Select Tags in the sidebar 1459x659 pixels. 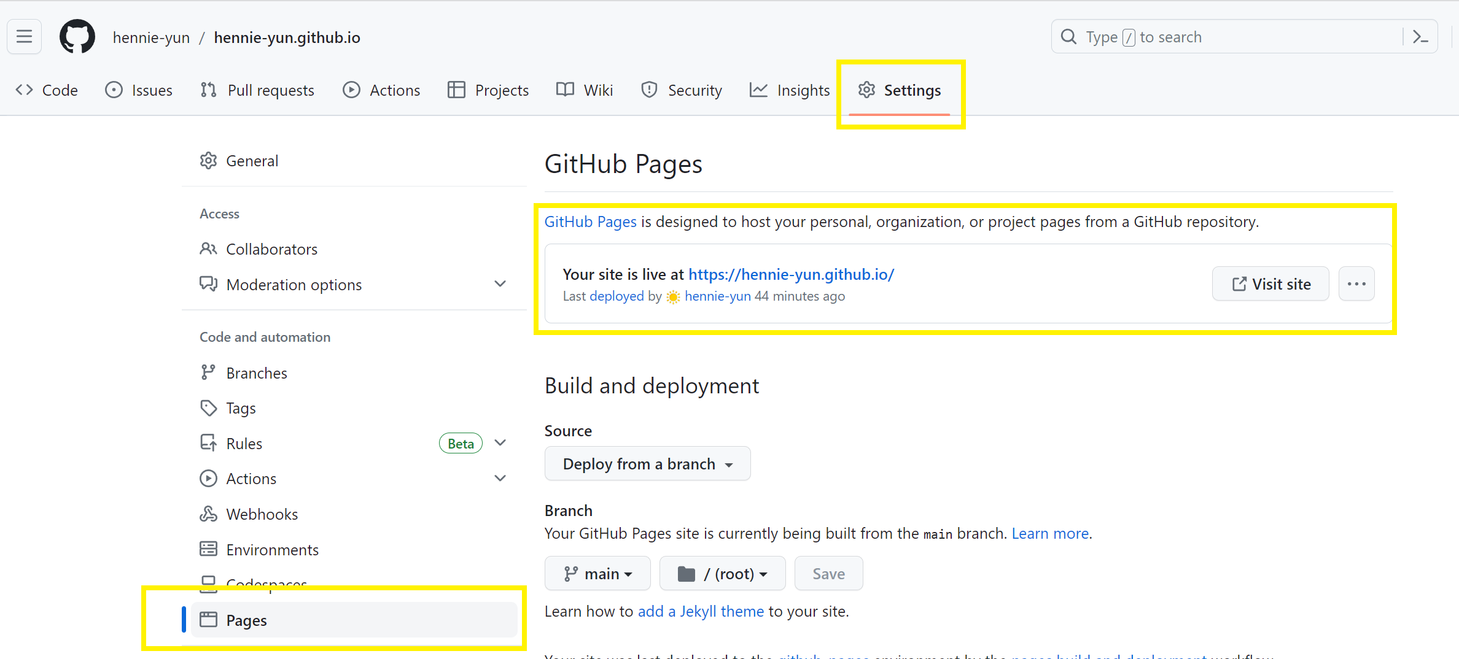coord(354,408)
